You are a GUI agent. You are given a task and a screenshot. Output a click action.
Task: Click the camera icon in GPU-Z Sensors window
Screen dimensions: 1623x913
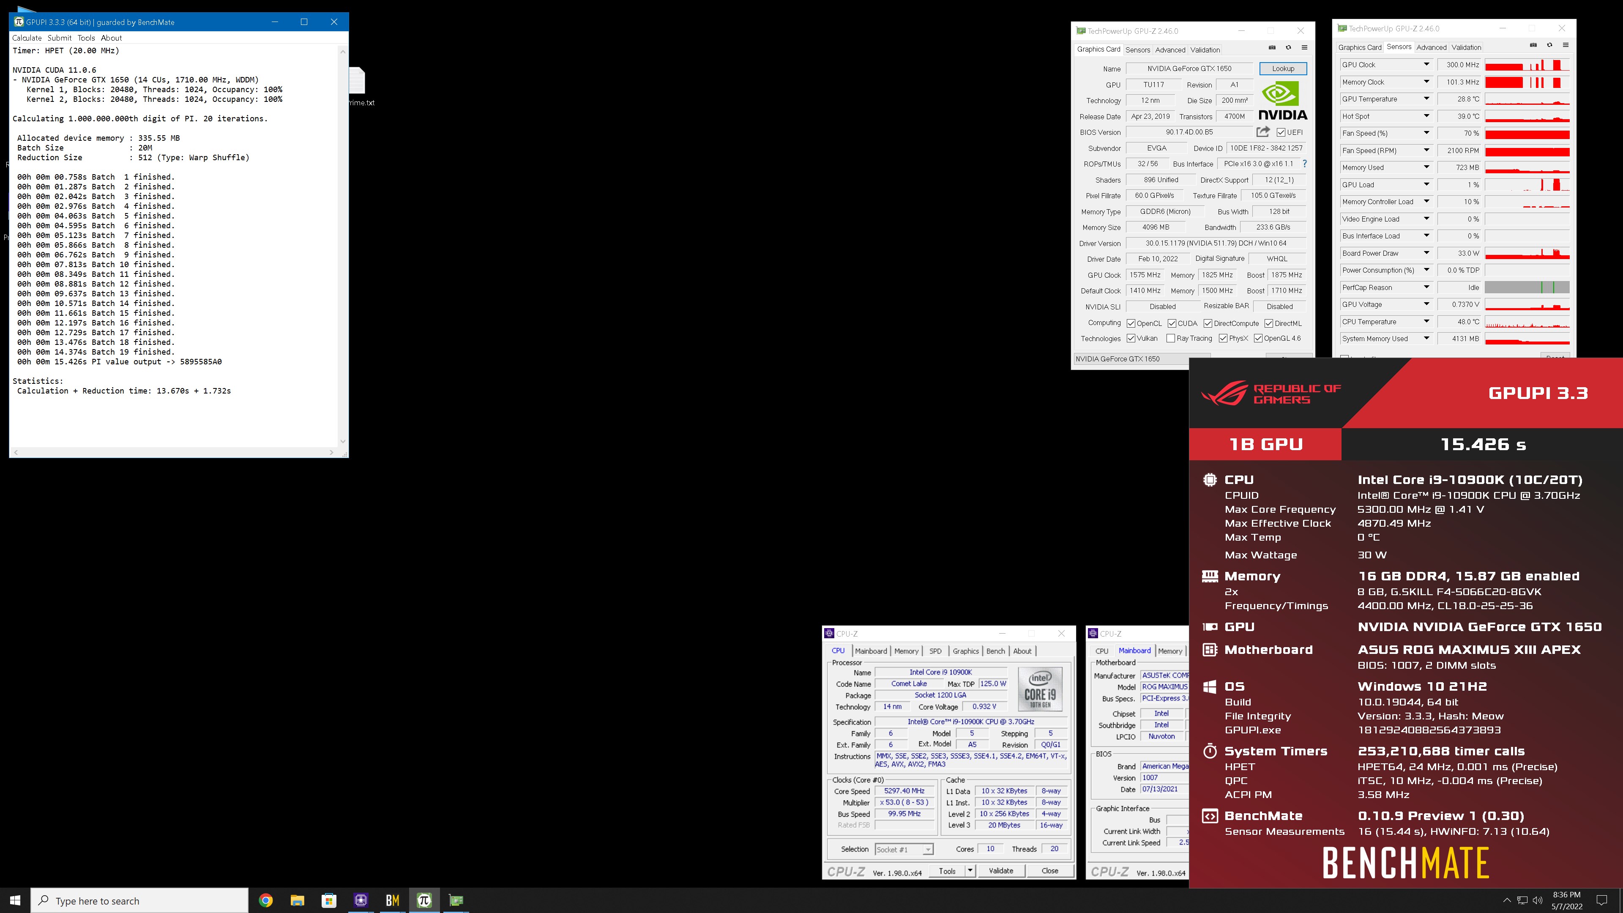click(x=1533, y=45)
